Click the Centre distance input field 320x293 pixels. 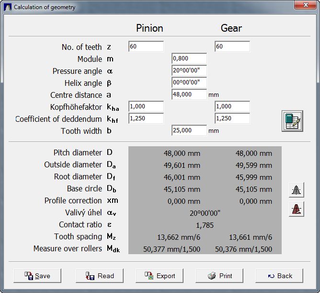click(189, 94)
